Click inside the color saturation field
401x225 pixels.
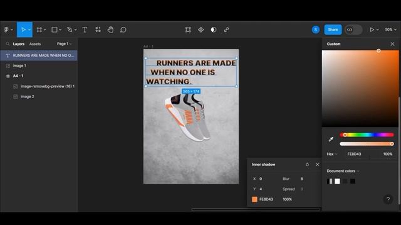[360, 88]
